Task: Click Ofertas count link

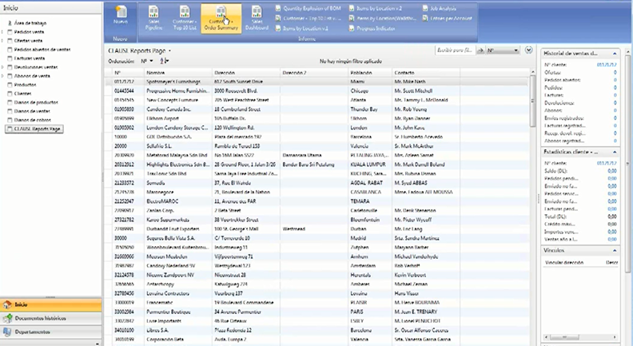Action: coord(615,72)
